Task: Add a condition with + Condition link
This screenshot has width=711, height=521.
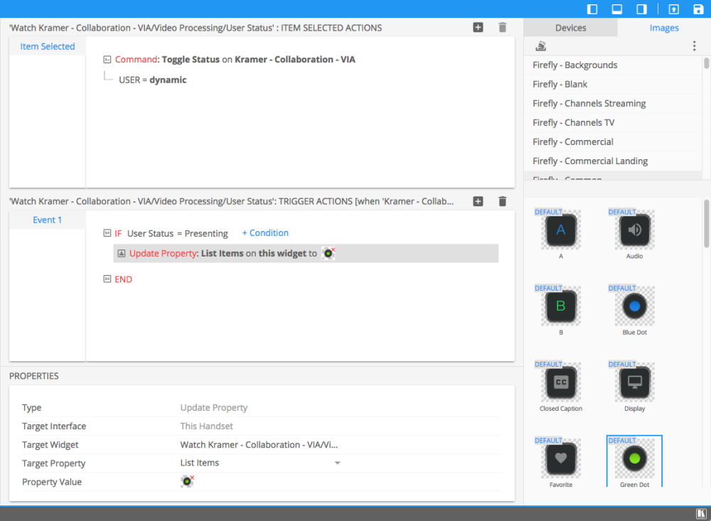Action: tap(265, 232)
